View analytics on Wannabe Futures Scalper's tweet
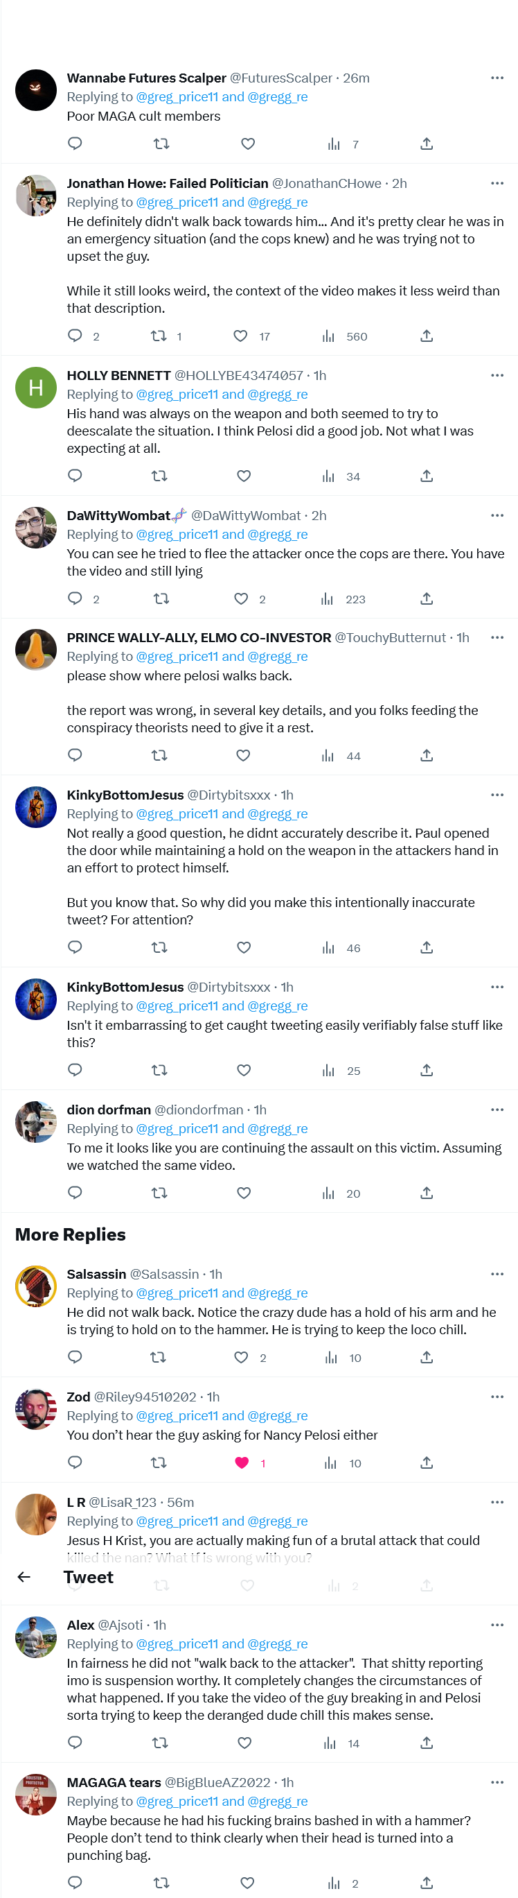Viewport: 518px width, 1898px height. click(x=334, y=144)
